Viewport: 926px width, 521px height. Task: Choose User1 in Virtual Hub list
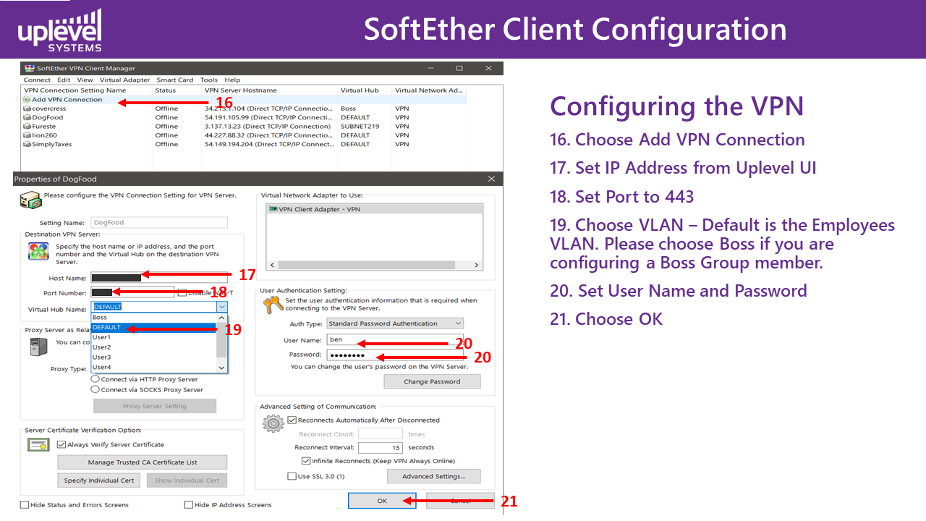click(x=153, y=337)
